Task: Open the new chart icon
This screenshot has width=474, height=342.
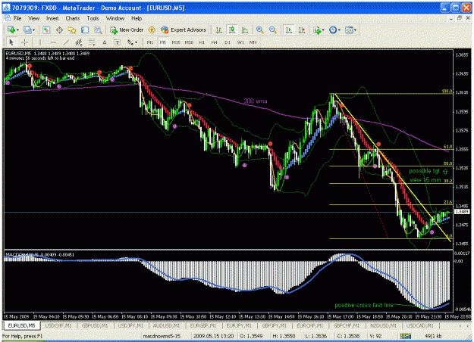Action: [11, 30]
